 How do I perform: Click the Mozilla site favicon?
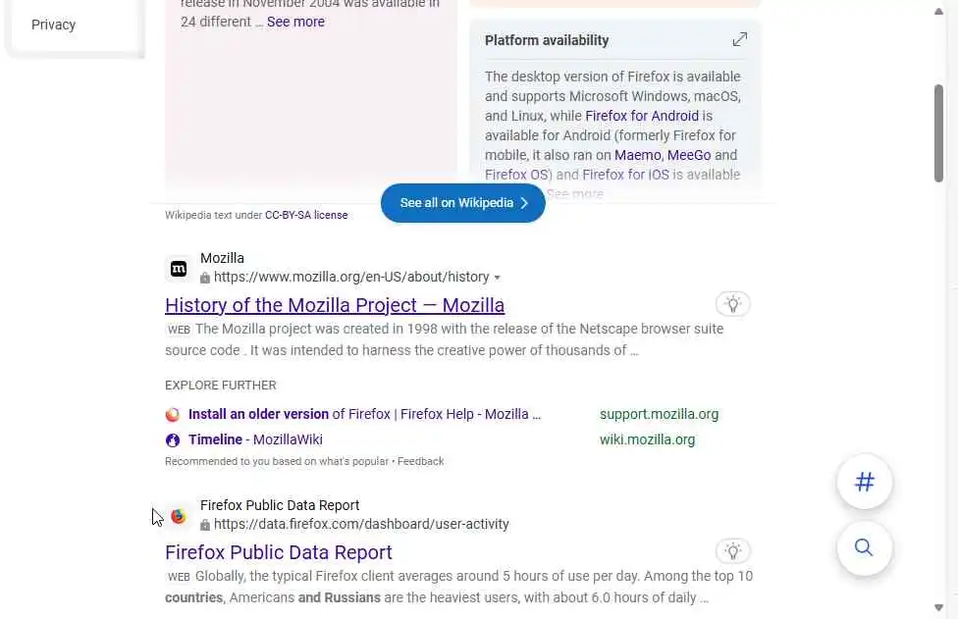pyautogui.click(x=179, y=268)
